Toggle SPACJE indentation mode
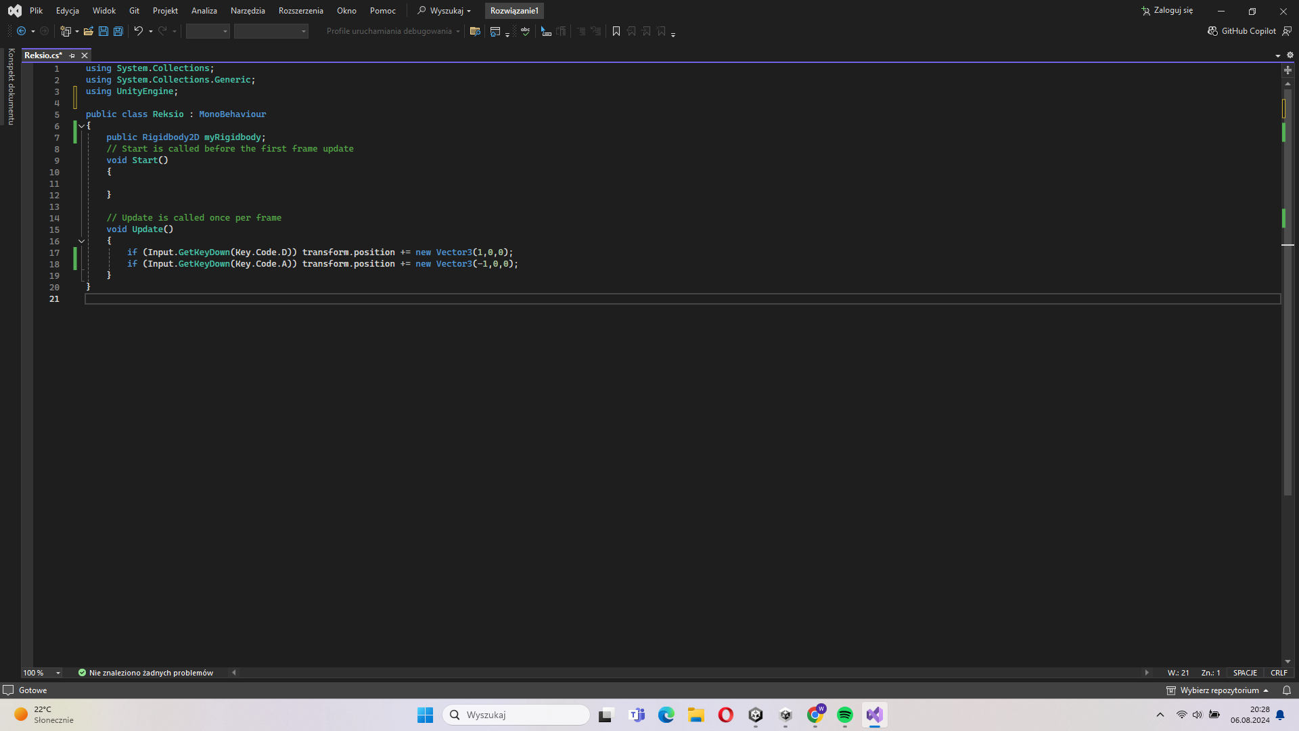 click(1246, 673)
